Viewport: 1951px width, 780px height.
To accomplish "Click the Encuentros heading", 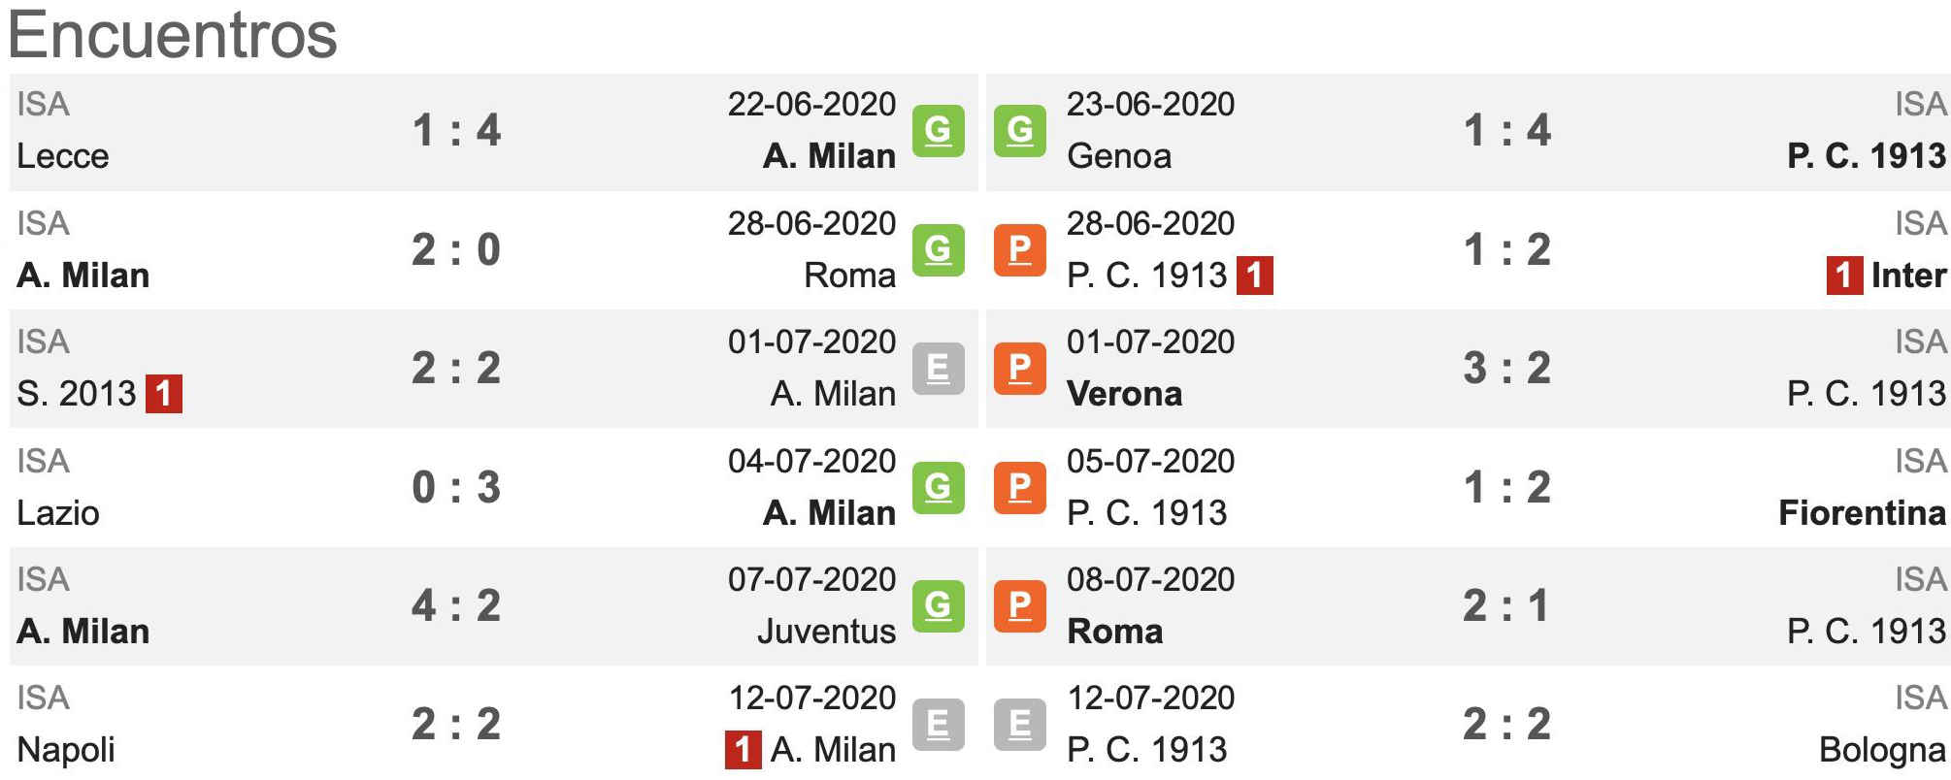I will point(173,36).
